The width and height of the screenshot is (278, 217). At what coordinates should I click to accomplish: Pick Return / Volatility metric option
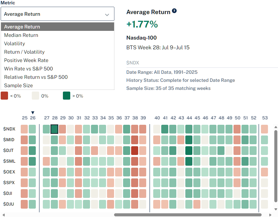[x=58, y=52]
